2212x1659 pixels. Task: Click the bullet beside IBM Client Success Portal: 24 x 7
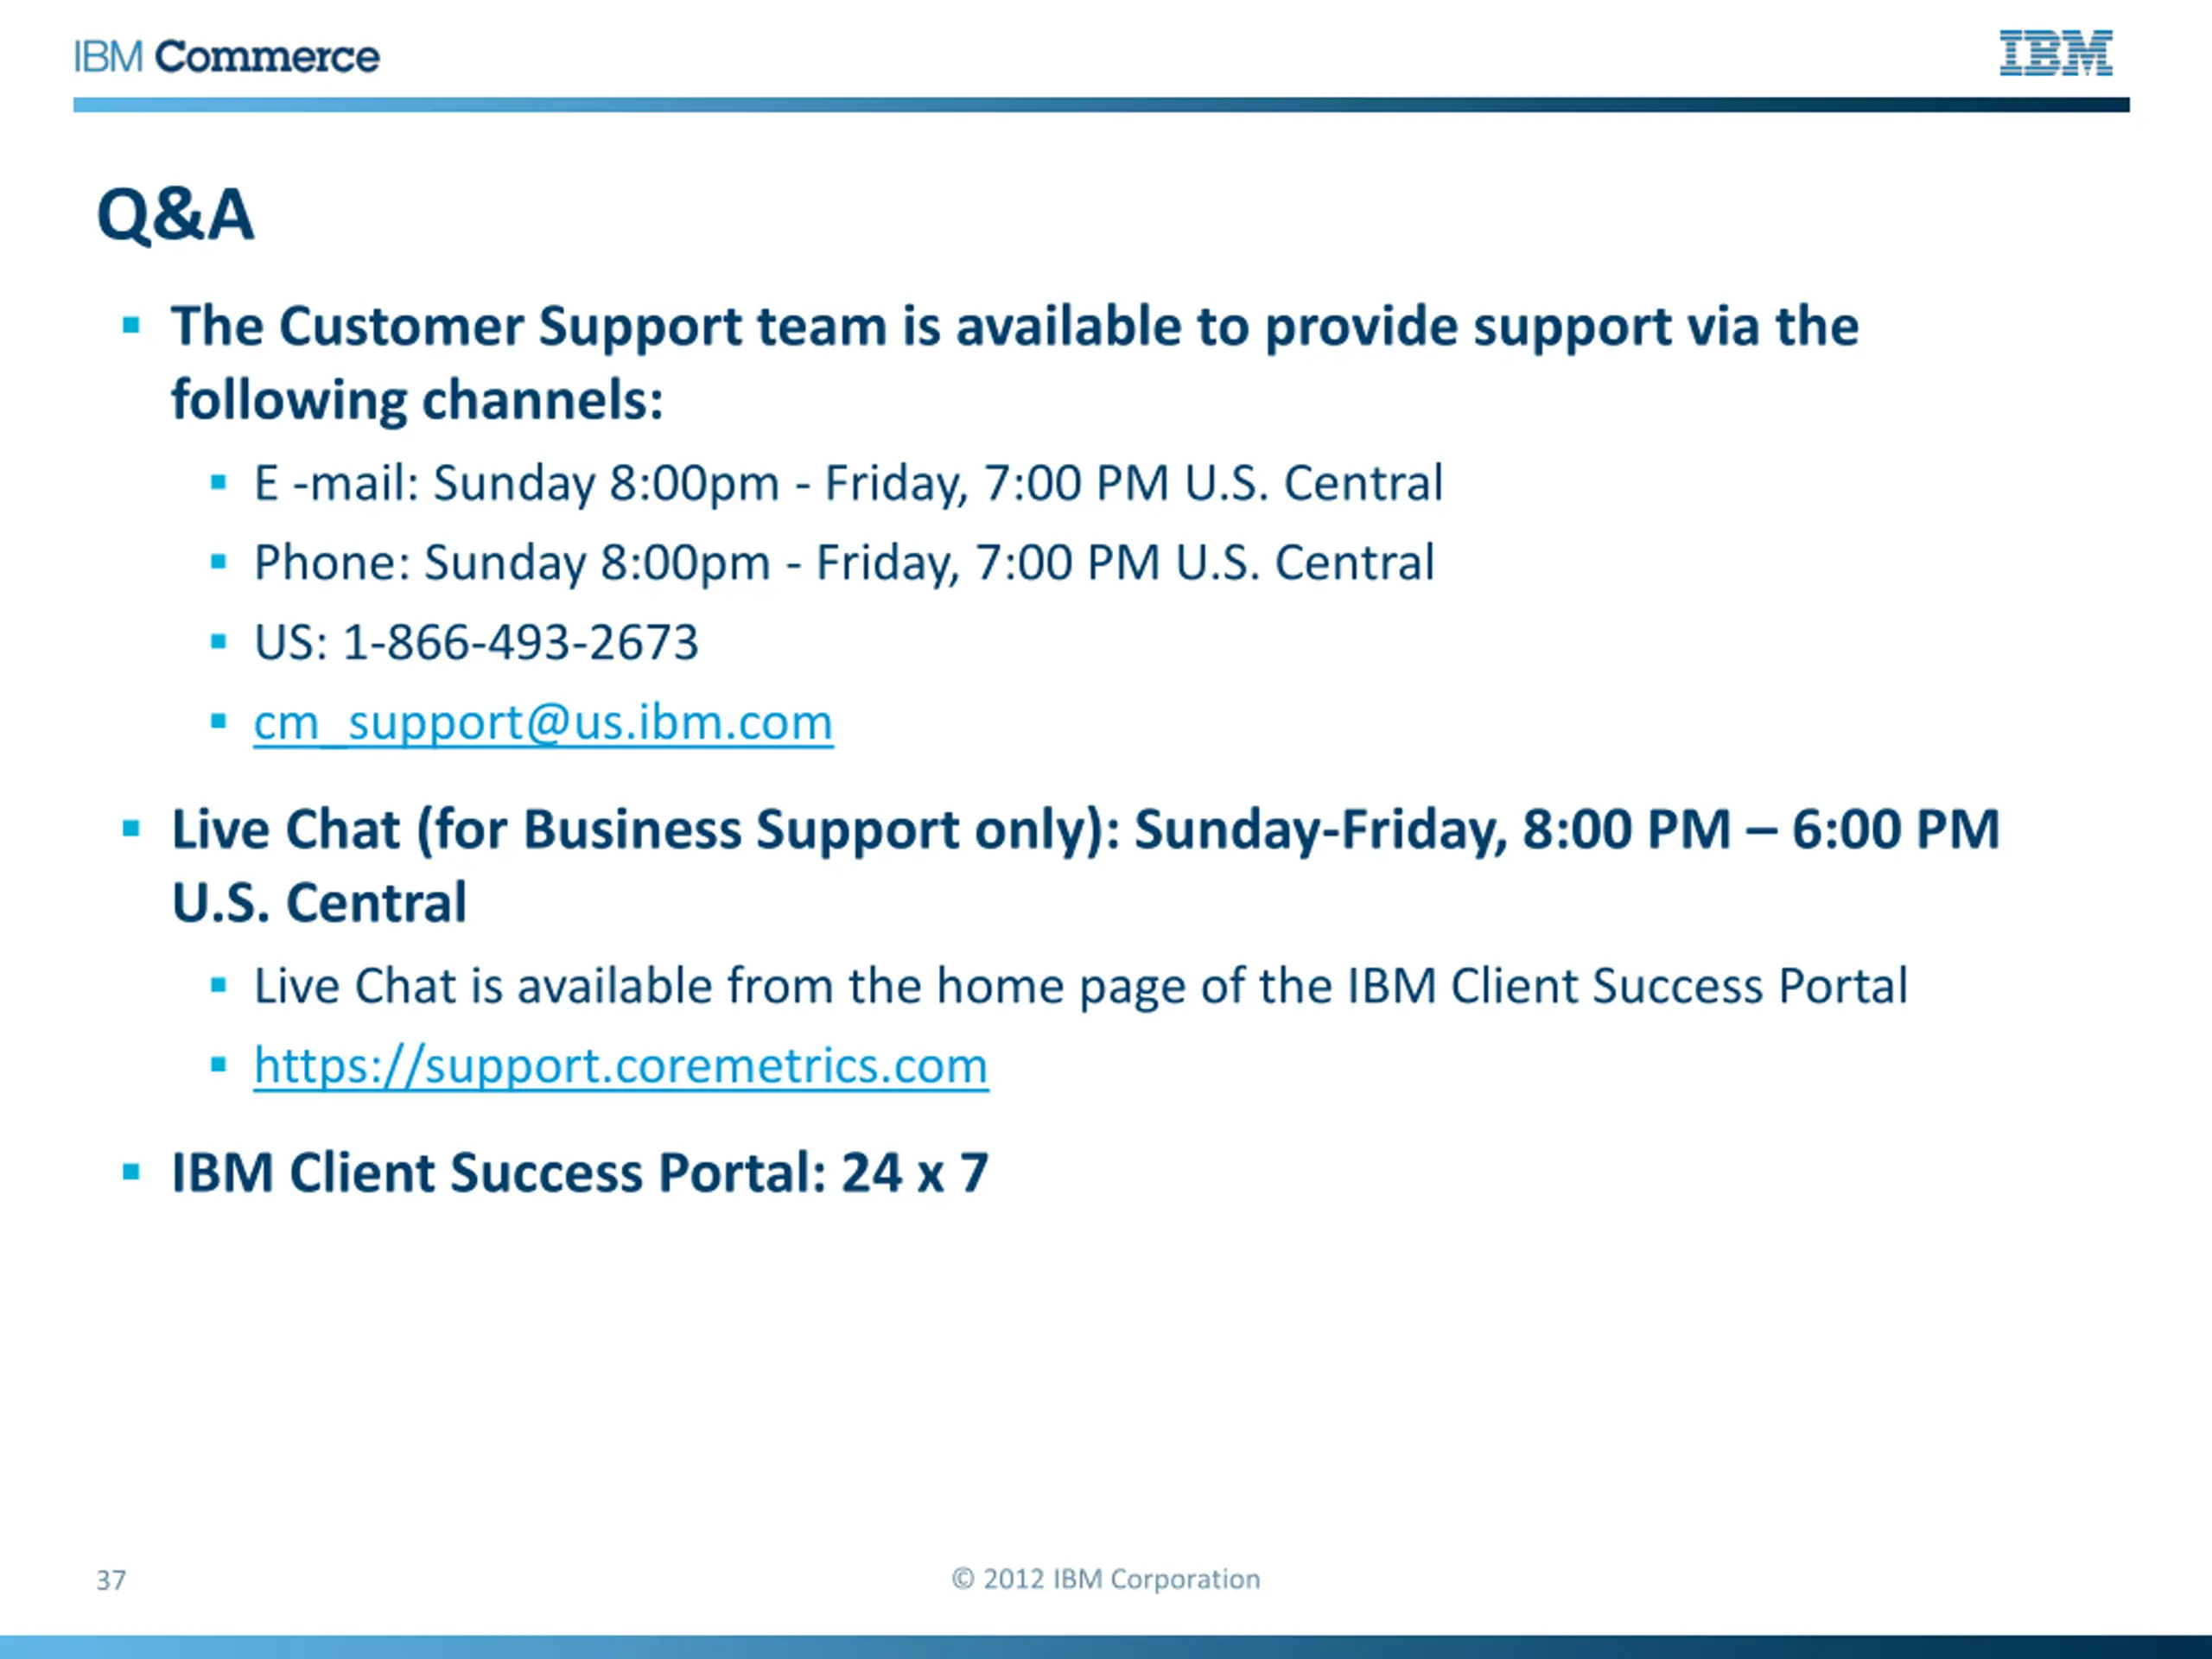pos(131,1171)
